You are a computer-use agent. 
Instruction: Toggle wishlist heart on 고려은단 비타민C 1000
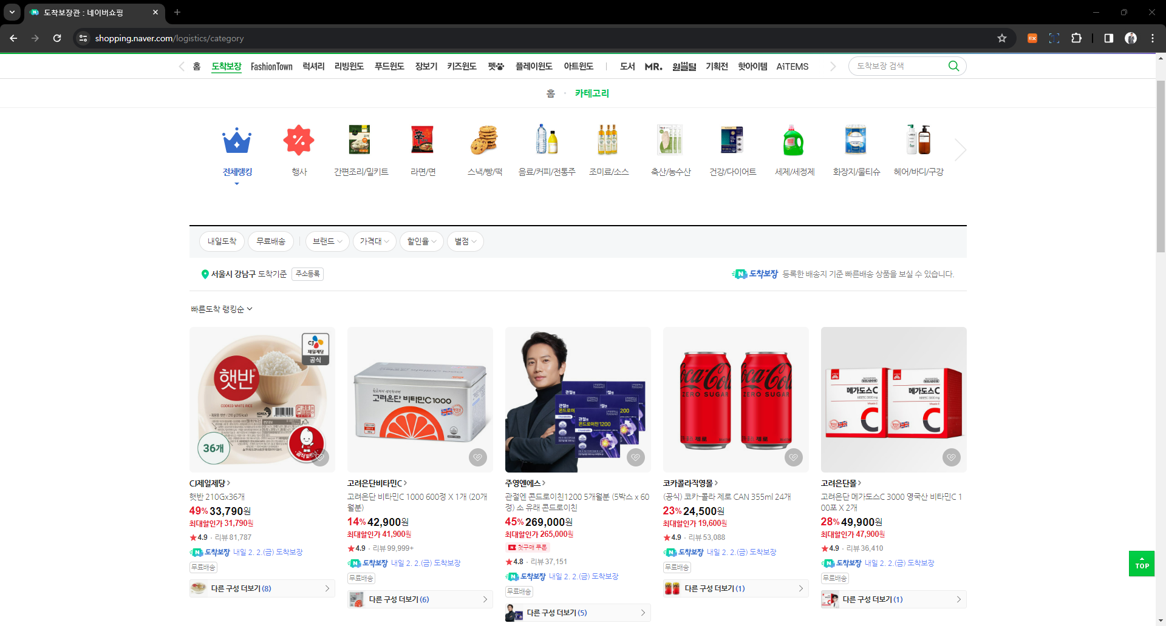[x=478, y=457]
